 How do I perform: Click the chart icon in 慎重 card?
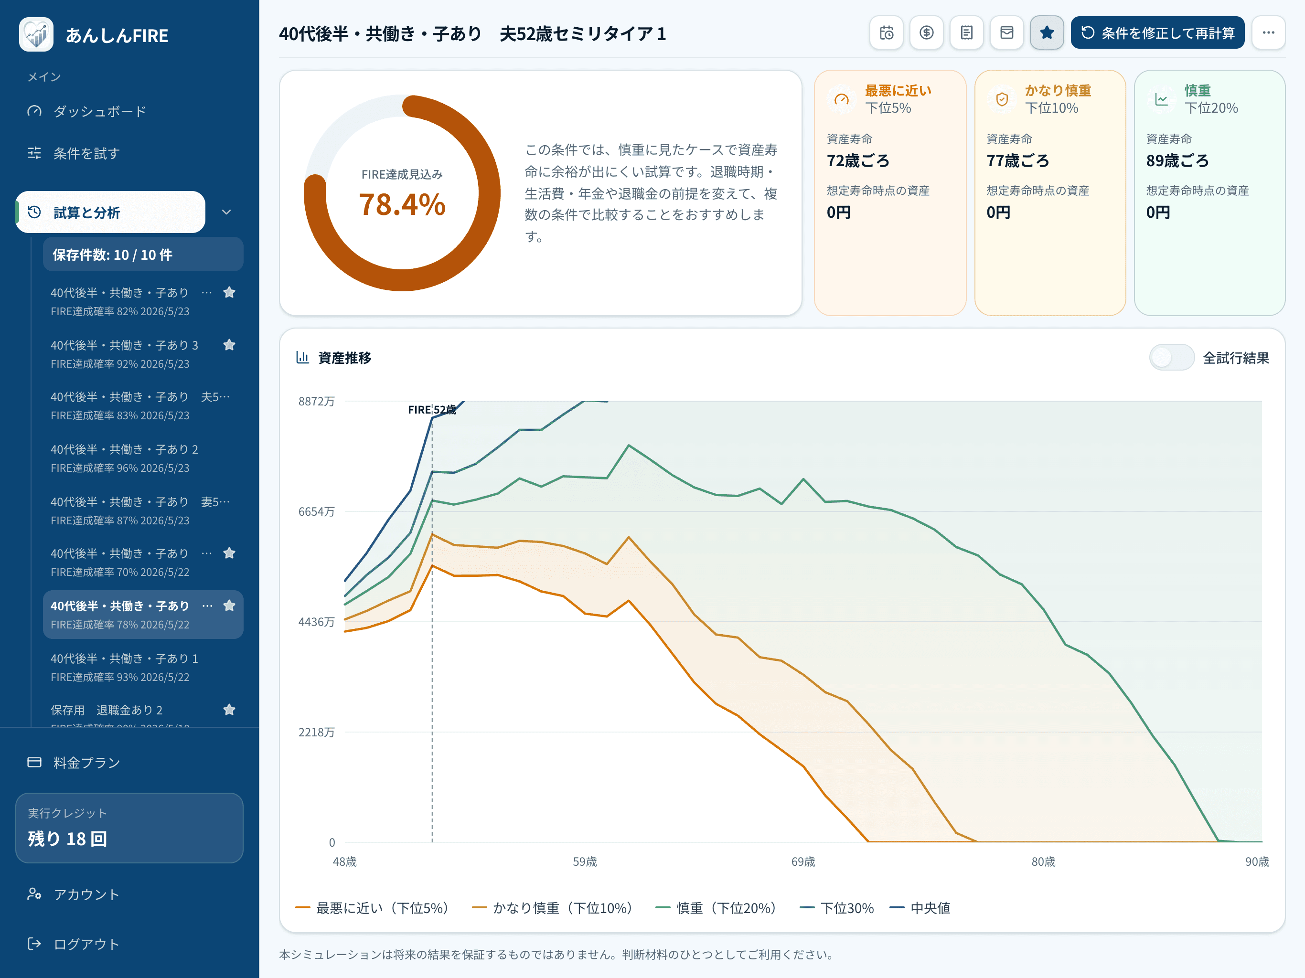click(1161, 99)
